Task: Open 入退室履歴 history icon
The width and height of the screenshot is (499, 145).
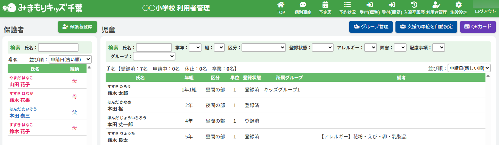Action: click(x=414, y=5)
